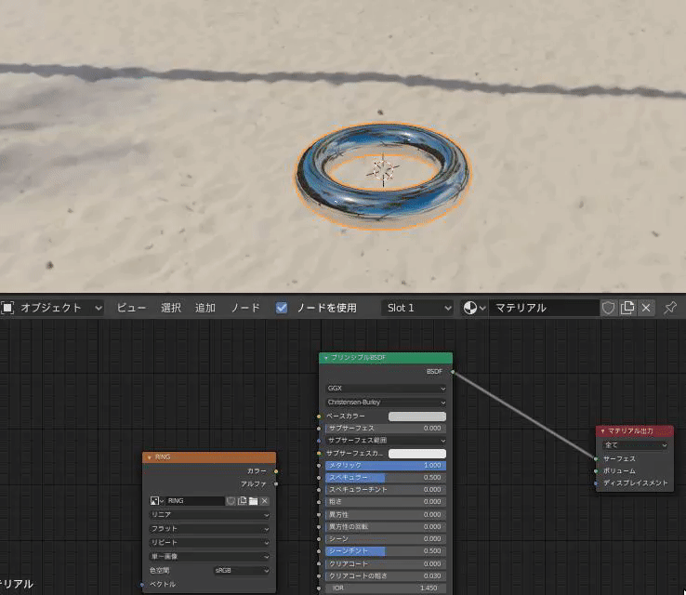Click the ベースカラー color swatch
The height and width of the screenshot is (595, 686).
pos(417,416)
